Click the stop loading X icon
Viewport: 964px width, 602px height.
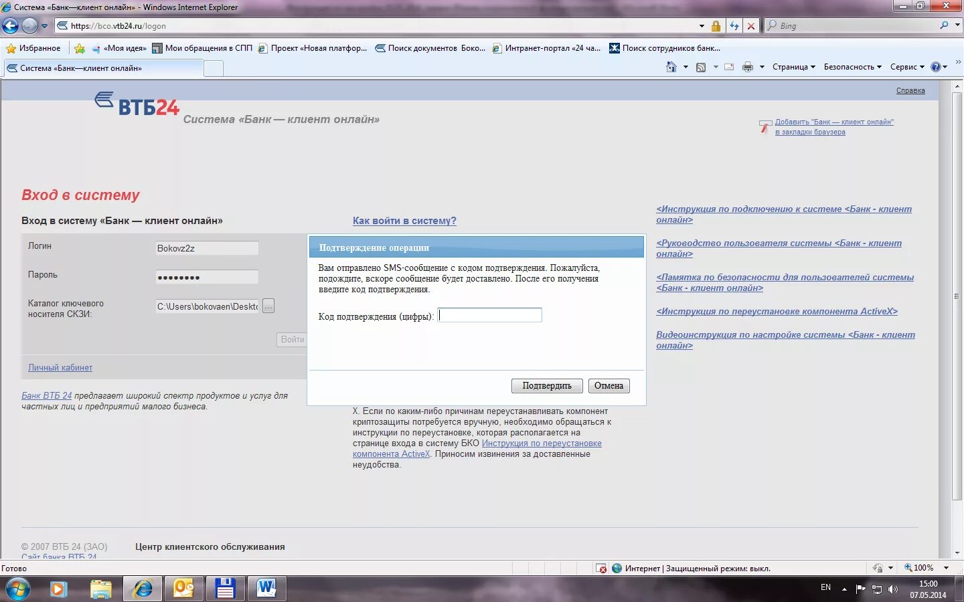[x=751, y=26]
